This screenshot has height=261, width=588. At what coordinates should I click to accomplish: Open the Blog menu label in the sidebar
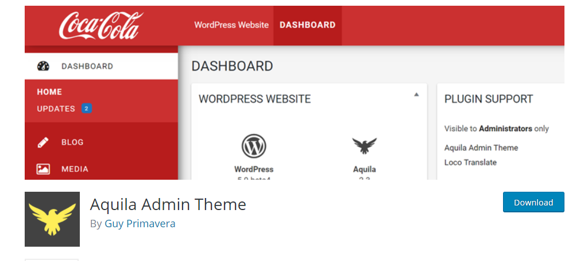(x=72, y=143)
